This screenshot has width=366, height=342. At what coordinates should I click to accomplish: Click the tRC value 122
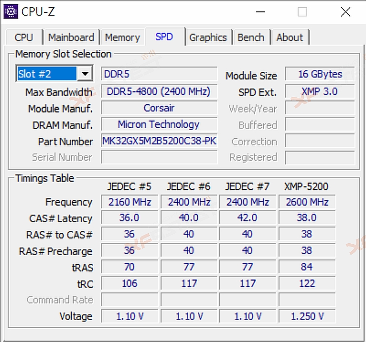[307, 283]
